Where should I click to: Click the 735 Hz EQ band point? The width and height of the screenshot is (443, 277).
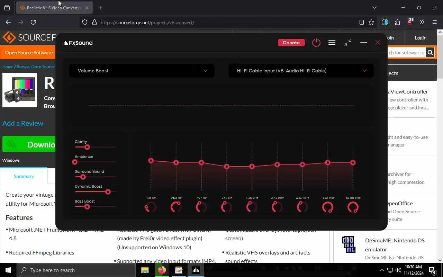pos(227,167)
